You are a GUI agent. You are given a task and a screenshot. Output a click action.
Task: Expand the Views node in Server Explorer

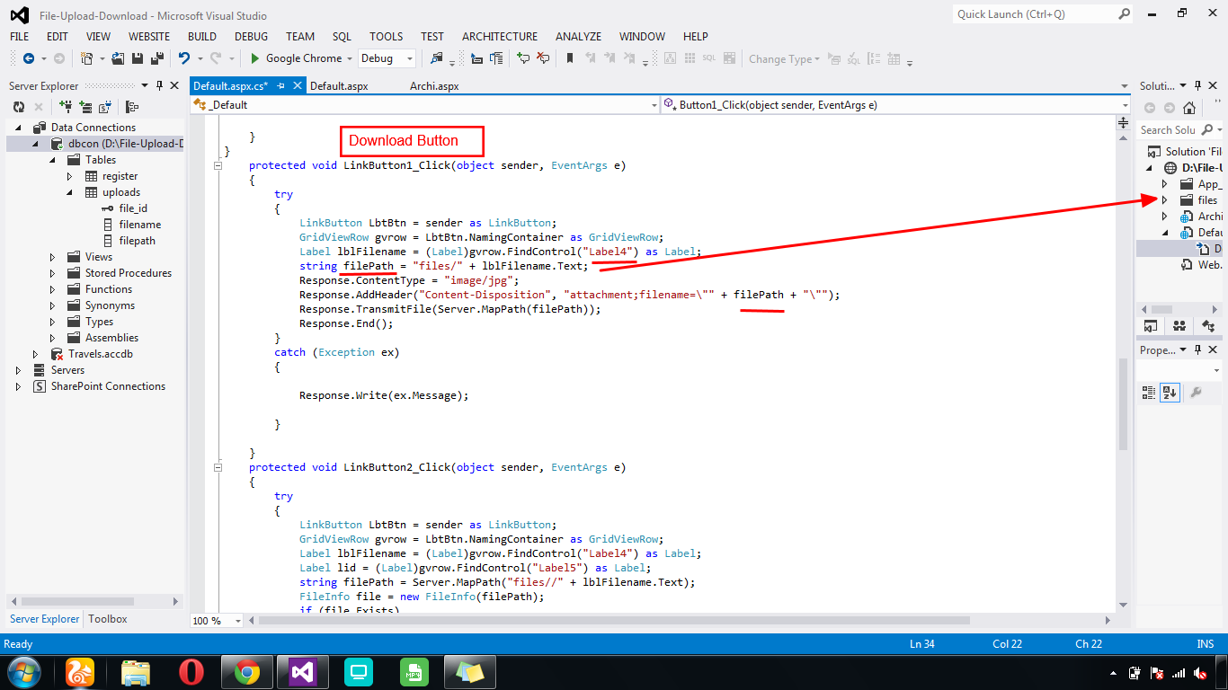coord(52,257)
